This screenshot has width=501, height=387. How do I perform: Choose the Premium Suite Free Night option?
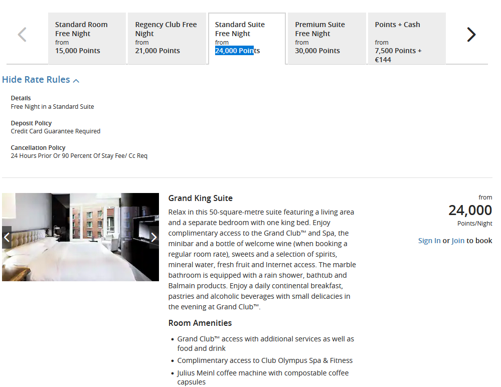point(326,38)
